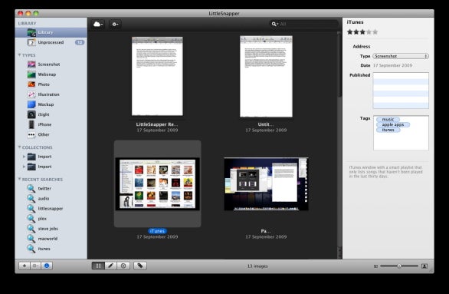
Task: Set rating to four stars
Action: click(369, 31)
